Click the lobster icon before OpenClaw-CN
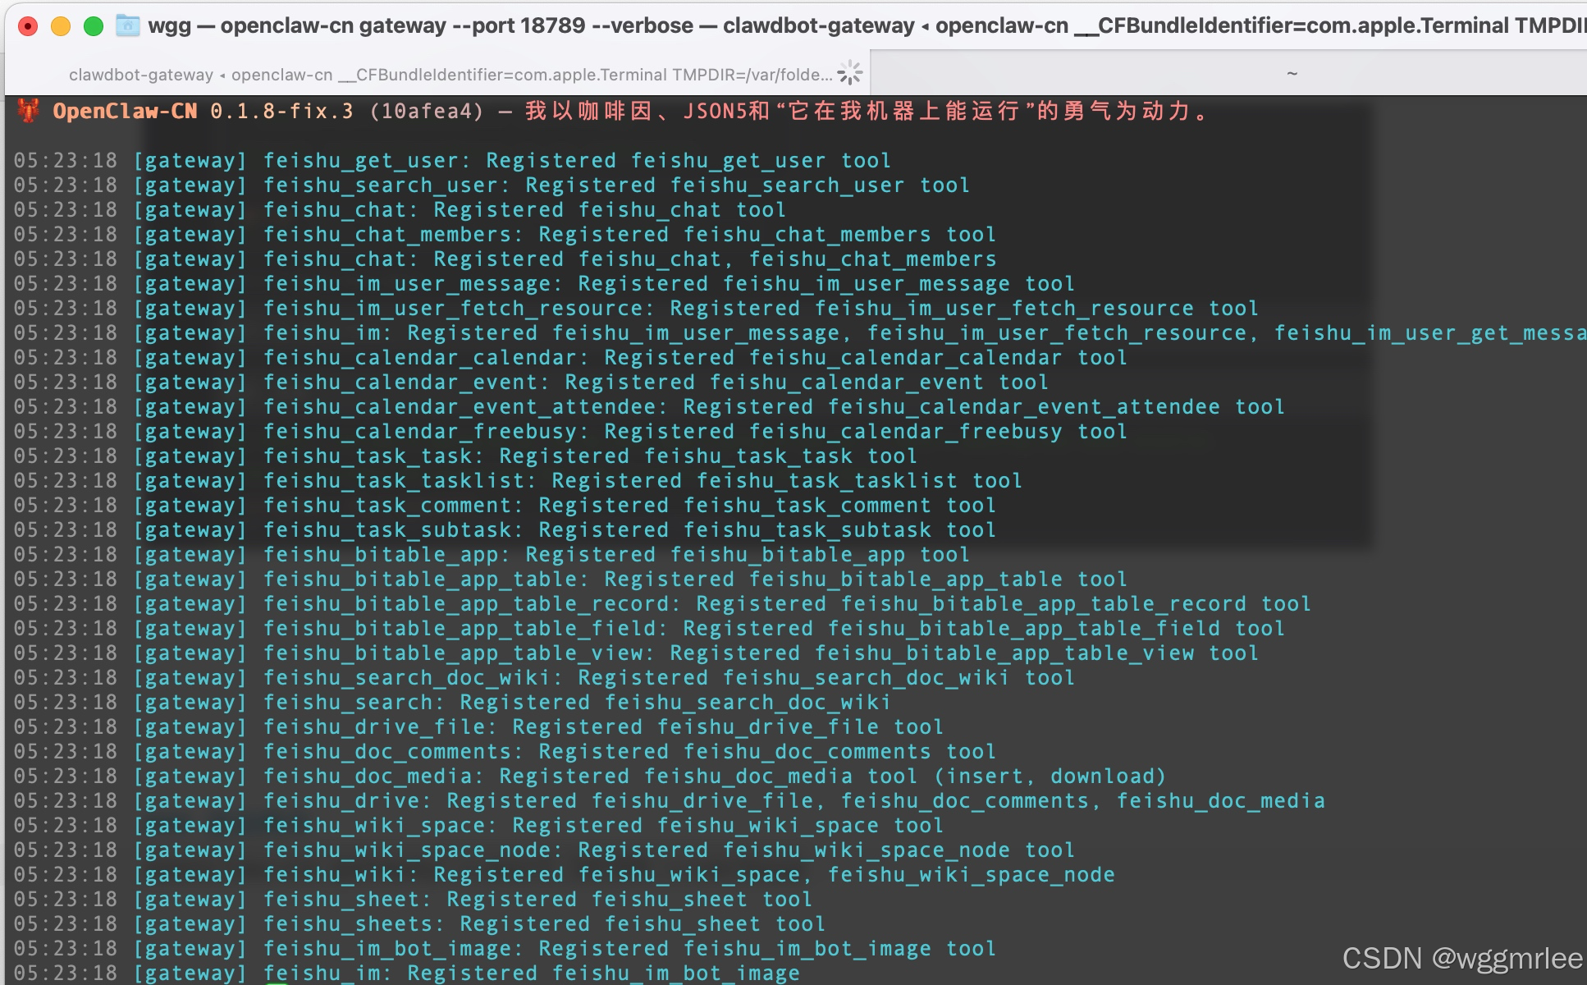1587x985 pixels. click(x=28, y=111)
